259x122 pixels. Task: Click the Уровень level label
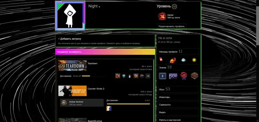(x=164, y=6)
